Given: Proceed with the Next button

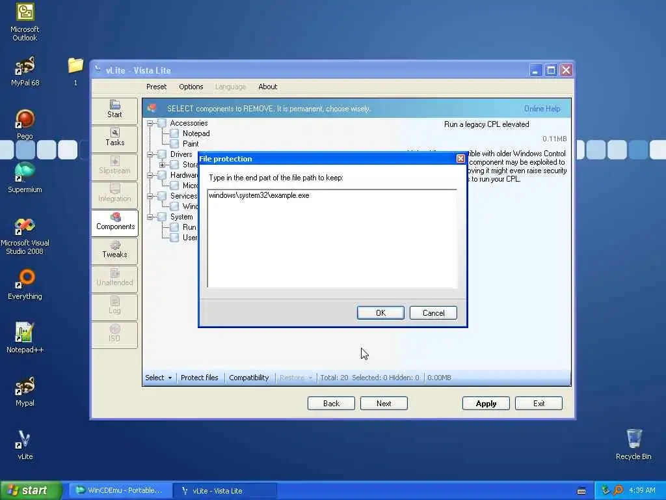Looking at the screenshot, I should pyautogui.click(x=384, y=404).
